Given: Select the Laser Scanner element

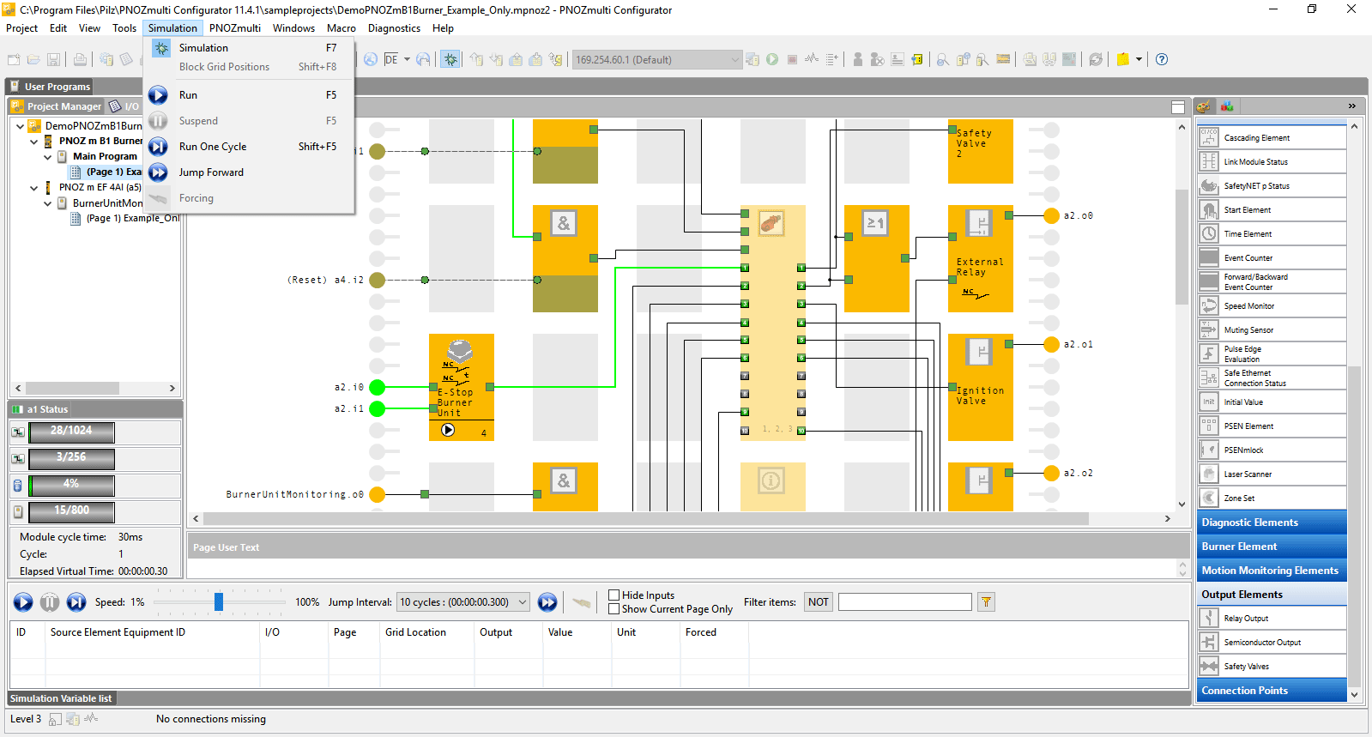Looking at the screenshot, I should click(1272, 474).
